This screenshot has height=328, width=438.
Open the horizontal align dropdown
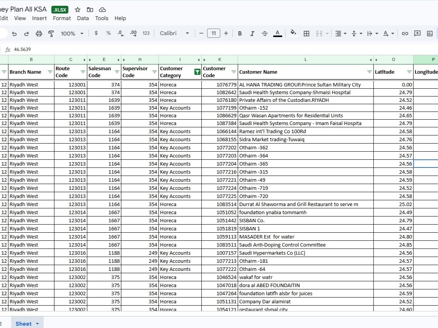click(x=341, y=34)
